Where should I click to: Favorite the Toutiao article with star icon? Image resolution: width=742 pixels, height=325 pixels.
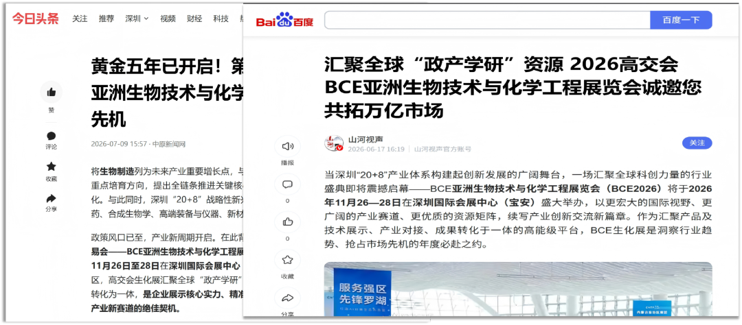pos(51,167)
